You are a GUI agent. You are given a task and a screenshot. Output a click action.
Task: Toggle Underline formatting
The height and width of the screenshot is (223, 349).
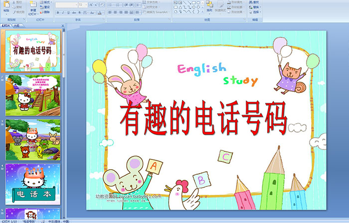pos(68,12)
